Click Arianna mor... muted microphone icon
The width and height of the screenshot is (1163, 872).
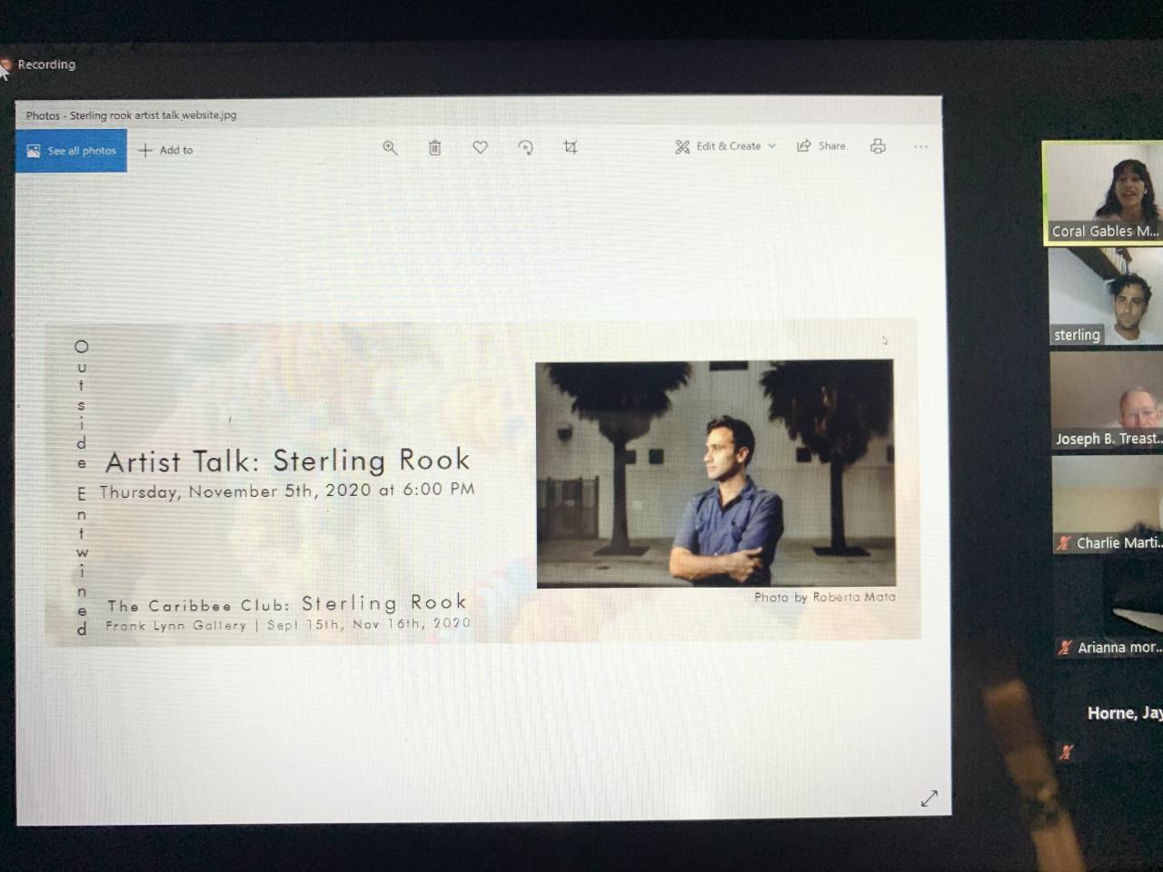coord(1064,648)
